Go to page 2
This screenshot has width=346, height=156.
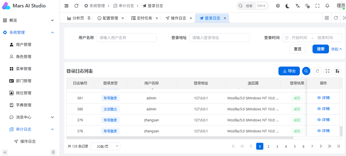(269, 146)
